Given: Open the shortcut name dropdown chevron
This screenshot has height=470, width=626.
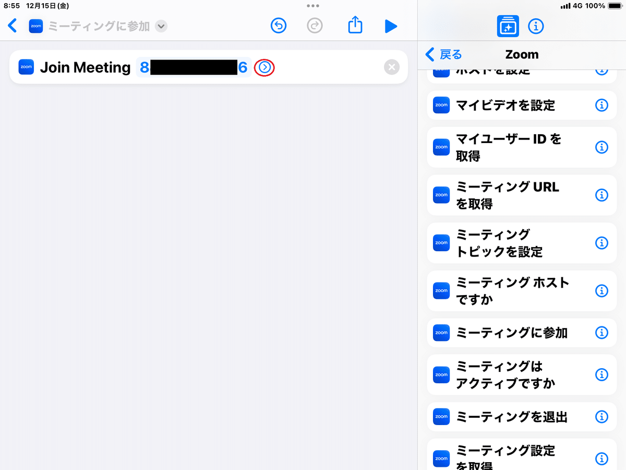Looking at the screenshot, I should click(161, 26).
